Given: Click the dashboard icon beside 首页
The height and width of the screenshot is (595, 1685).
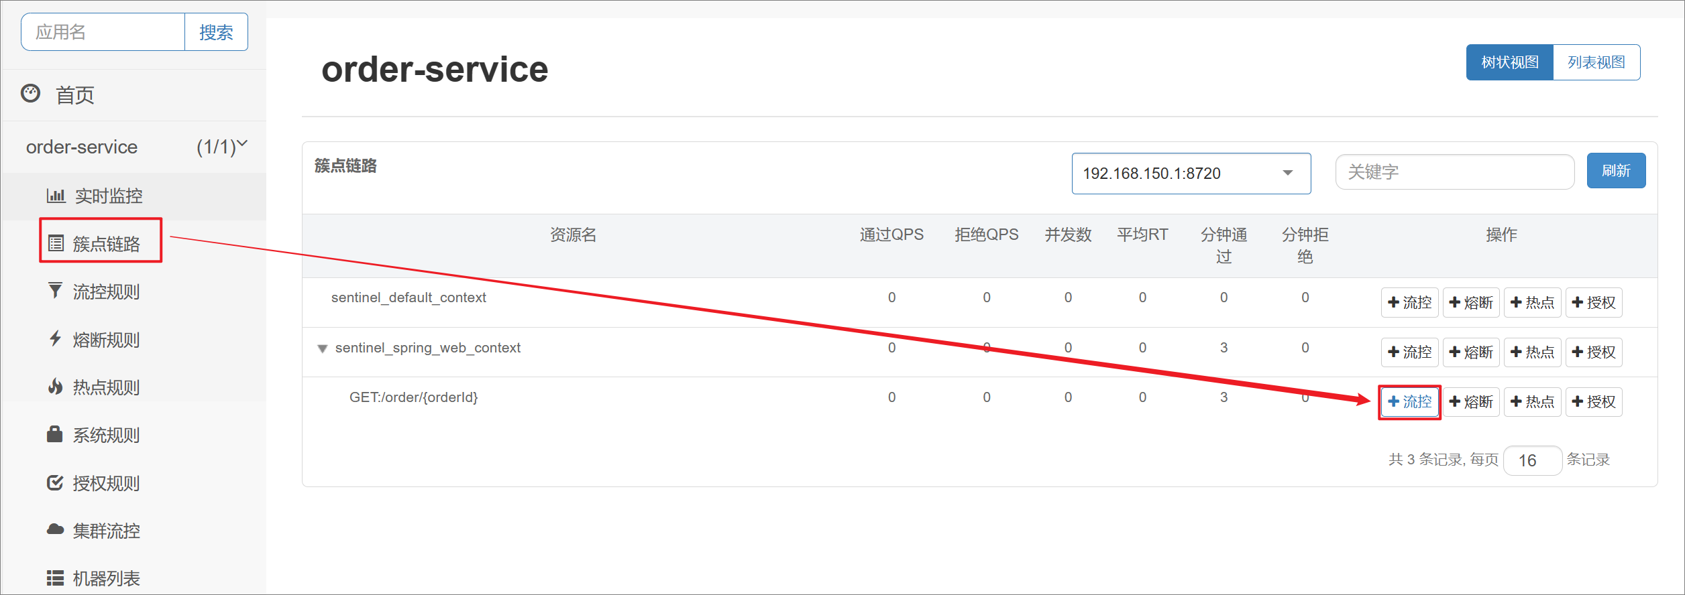Looking at the screenshot, I should pos(31,94).
